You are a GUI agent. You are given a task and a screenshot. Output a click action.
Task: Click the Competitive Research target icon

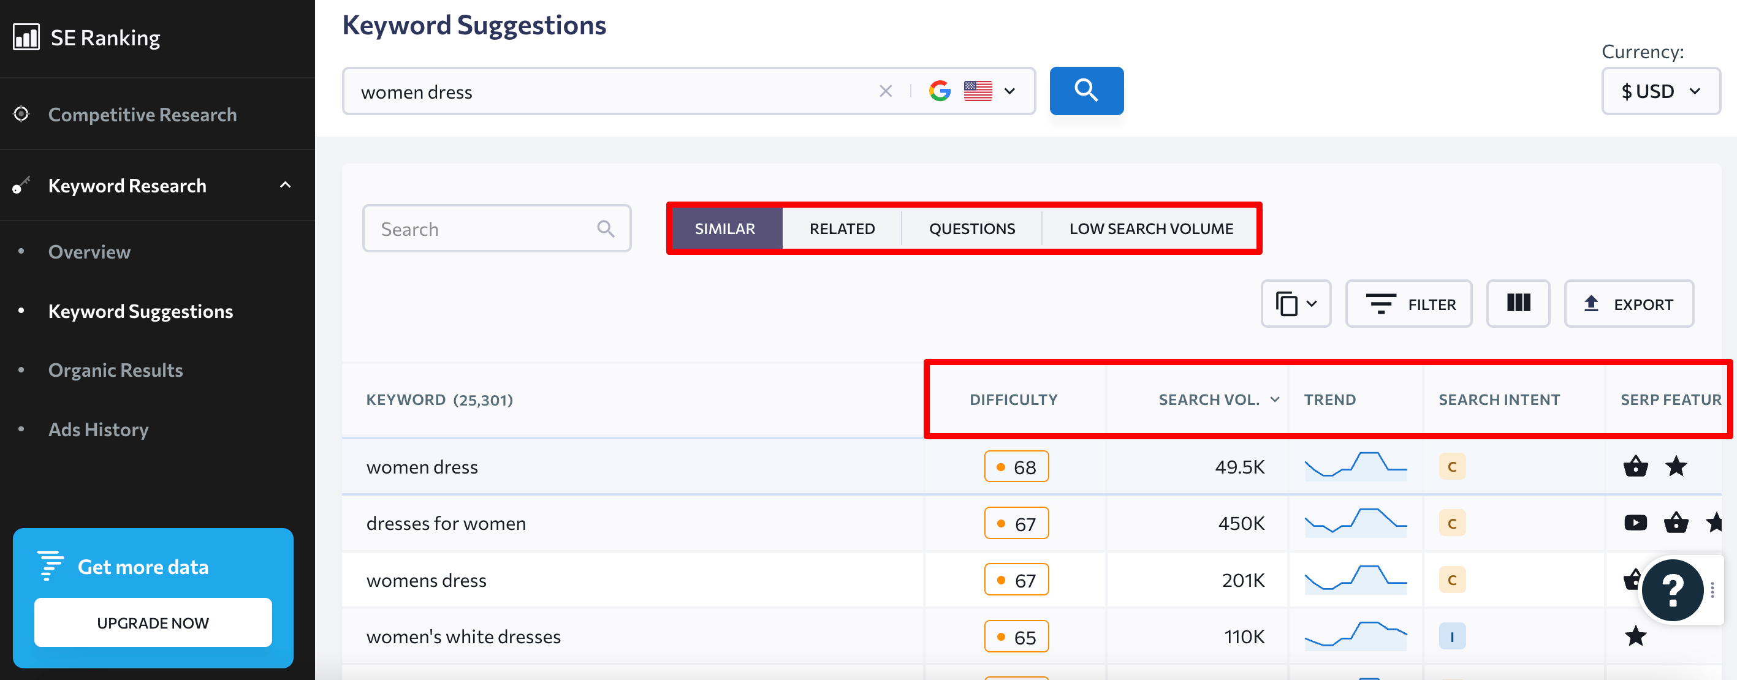(21, 114)
